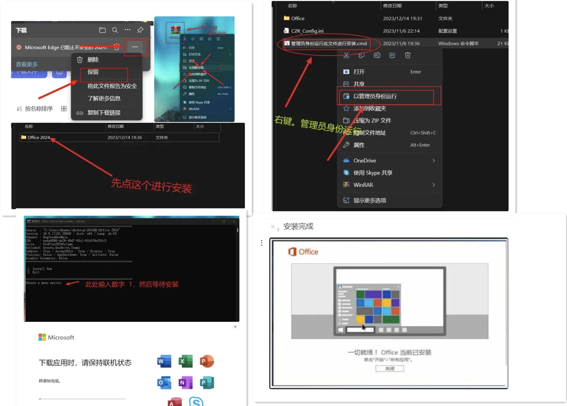Click the copy icon in context menu
Screen dimensions: 567x406
coord(361,55)
